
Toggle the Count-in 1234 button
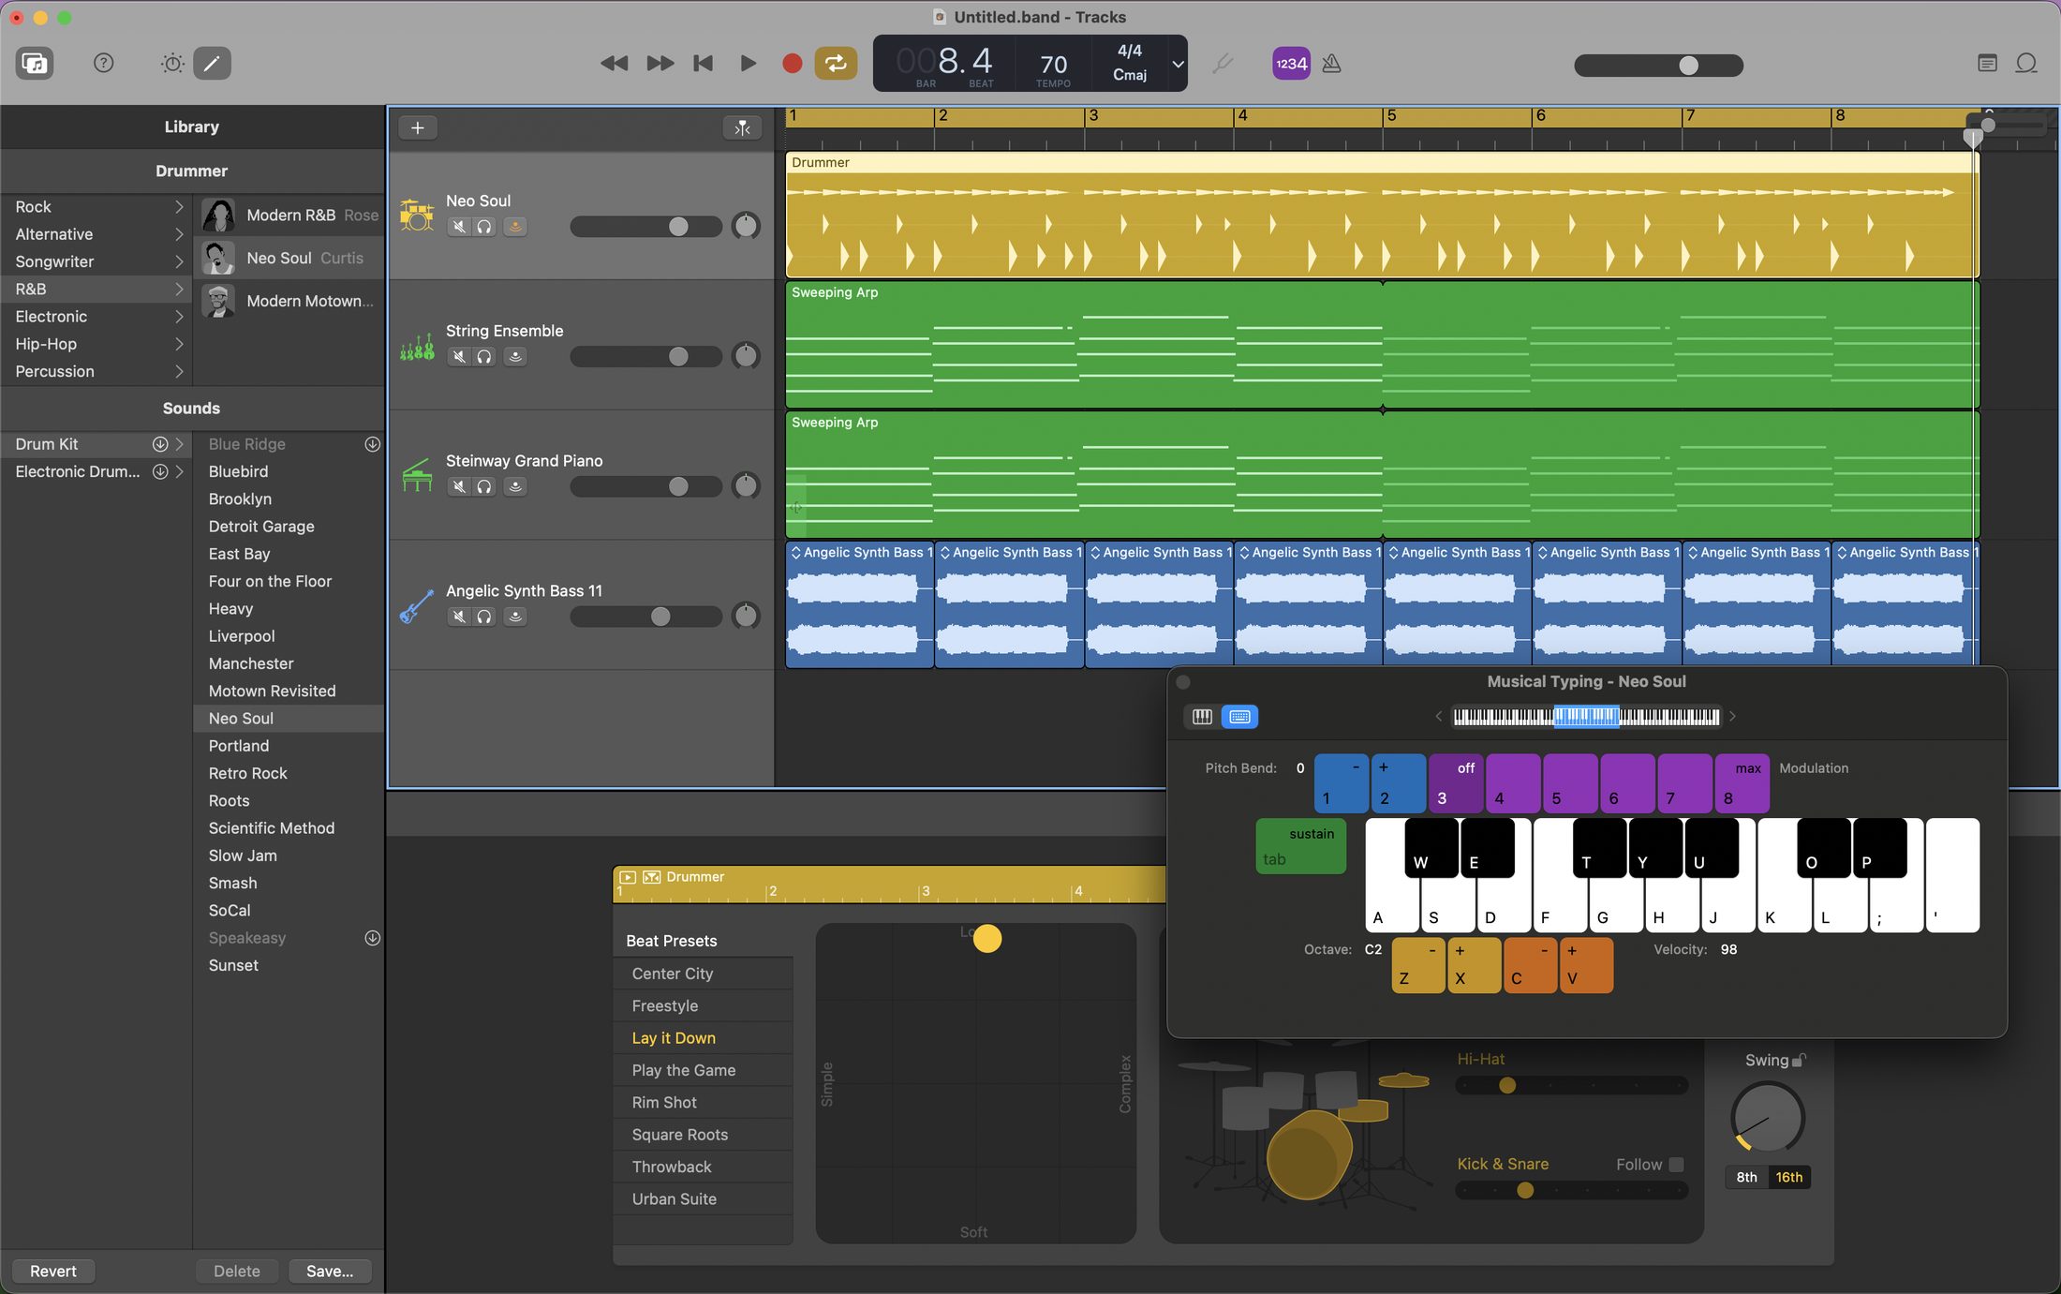tap(1291, 64)
